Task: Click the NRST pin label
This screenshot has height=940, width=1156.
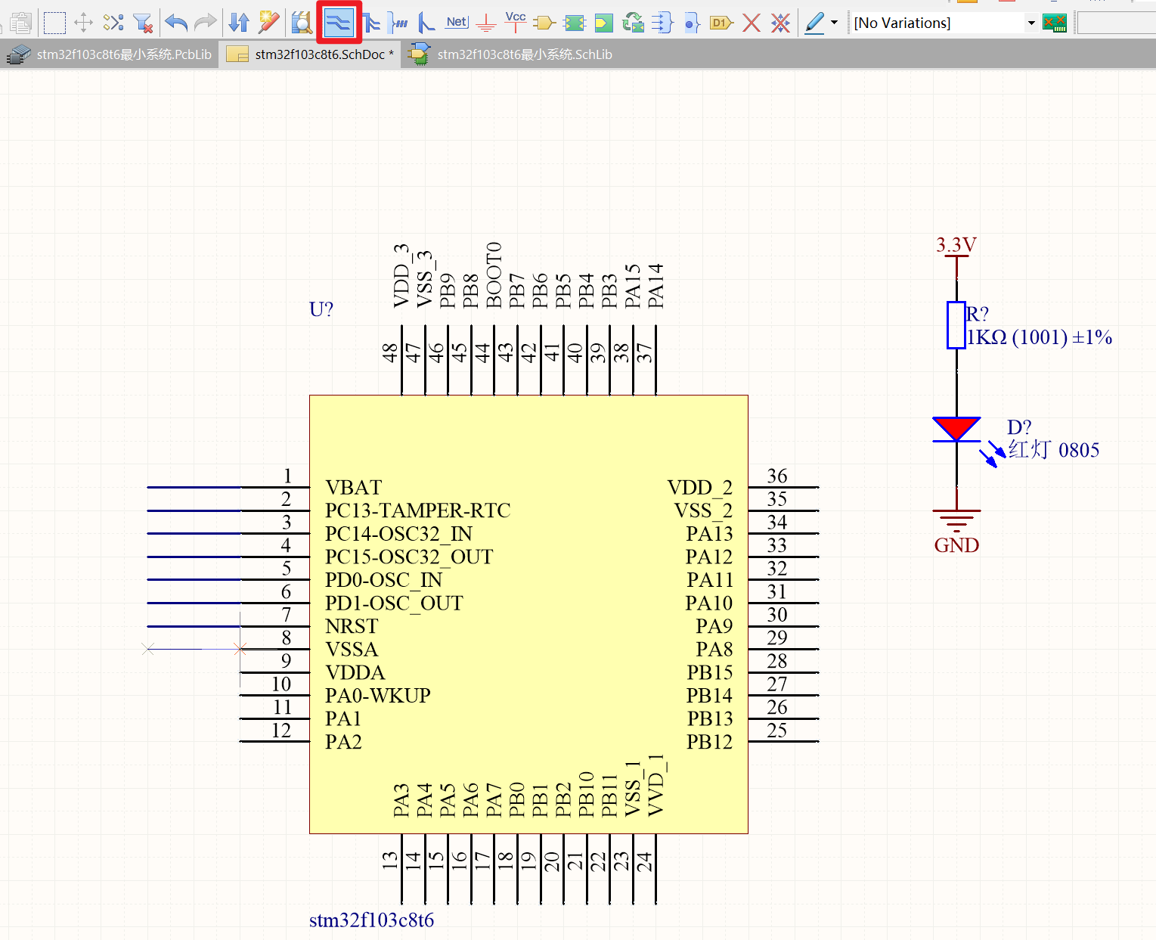Action: tap(351, 627)
